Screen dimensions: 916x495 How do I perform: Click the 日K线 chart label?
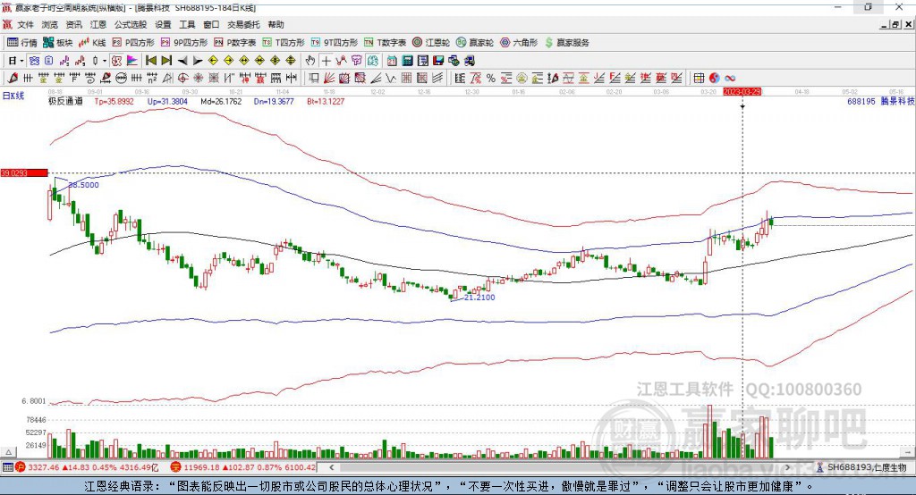click(13, 96)
